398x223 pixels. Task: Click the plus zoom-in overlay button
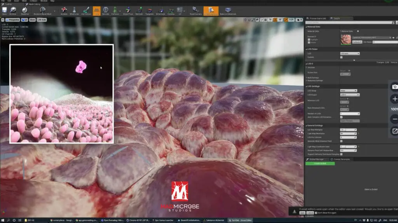[x=395, y=99]
